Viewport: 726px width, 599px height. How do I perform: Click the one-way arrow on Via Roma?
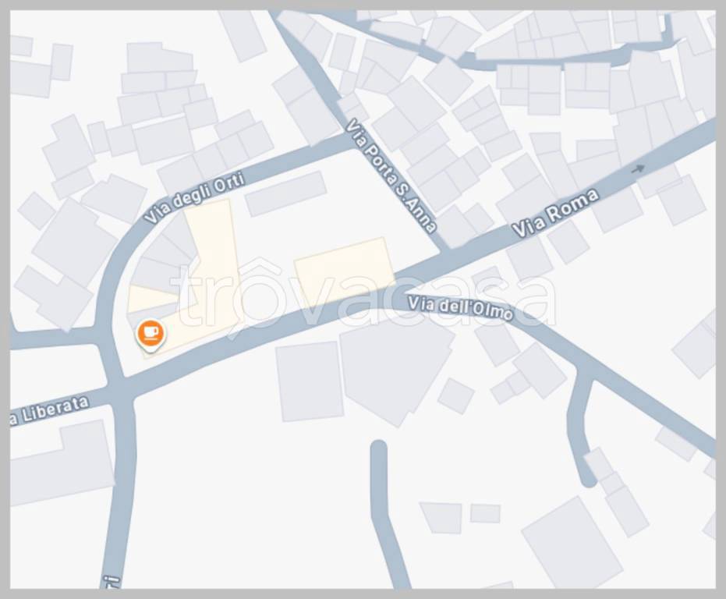pos(639,169)
